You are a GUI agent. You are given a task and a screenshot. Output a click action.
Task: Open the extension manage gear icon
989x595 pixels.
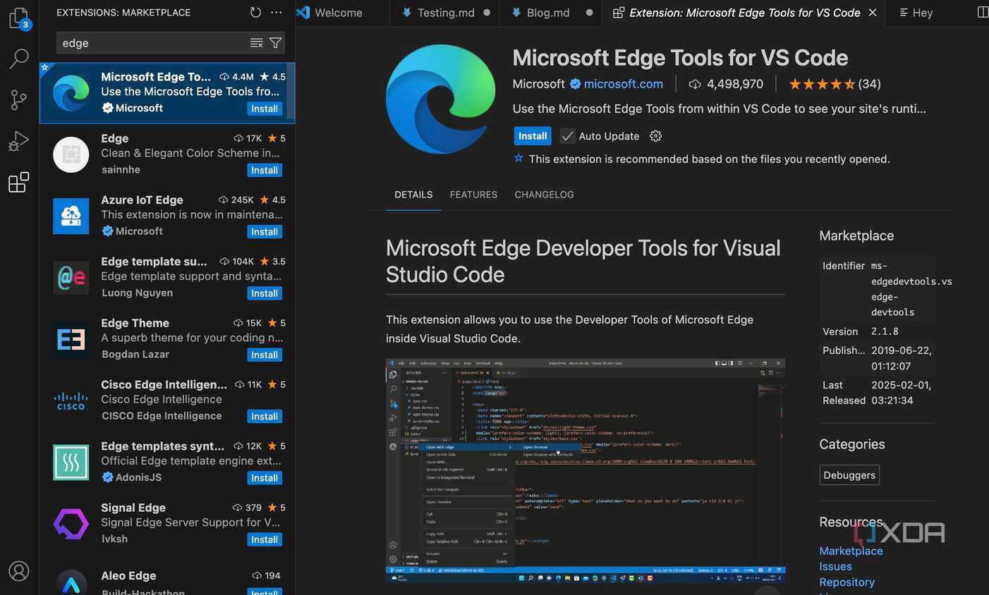pyautogui.click(x=656, y=136)
